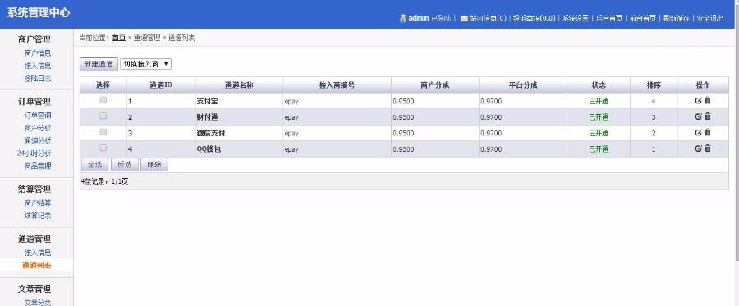
Task: Click 已开通 status in QQ钱包 row
Action: pyautogui.click(x=599, y=149)
